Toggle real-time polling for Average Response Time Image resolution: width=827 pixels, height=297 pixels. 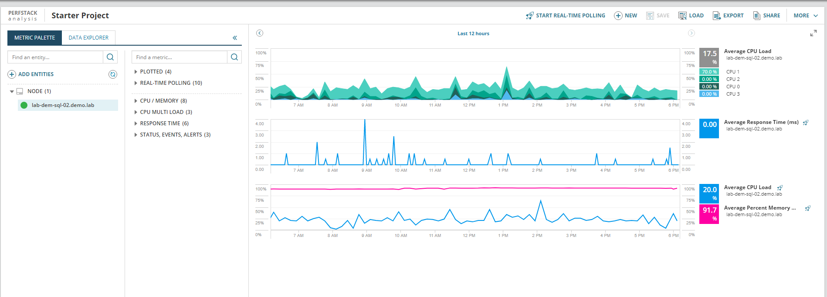click(x=806, y=123)
